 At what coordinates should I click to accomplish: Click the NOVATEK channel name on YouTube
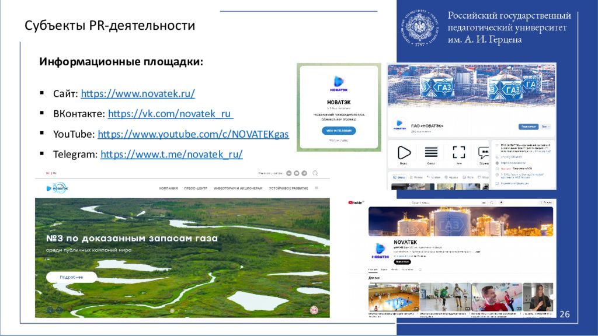[x=405, y=242]
